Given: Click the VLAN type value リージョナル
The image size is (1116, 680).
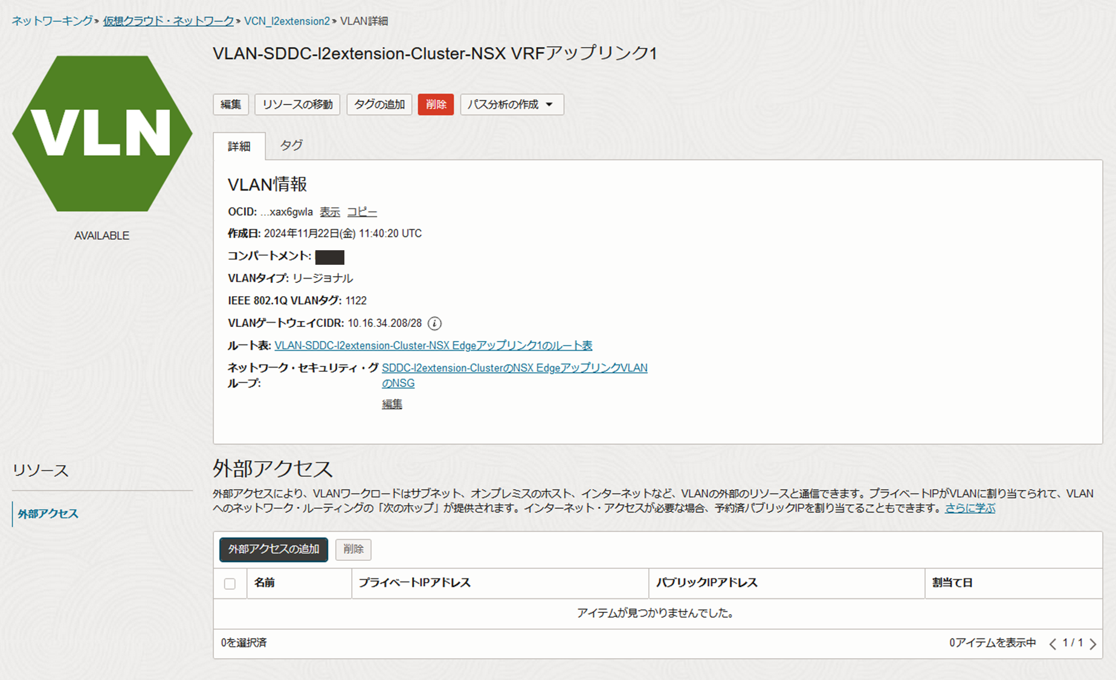Looking at the screenshot, I should [x=323, y=278].
